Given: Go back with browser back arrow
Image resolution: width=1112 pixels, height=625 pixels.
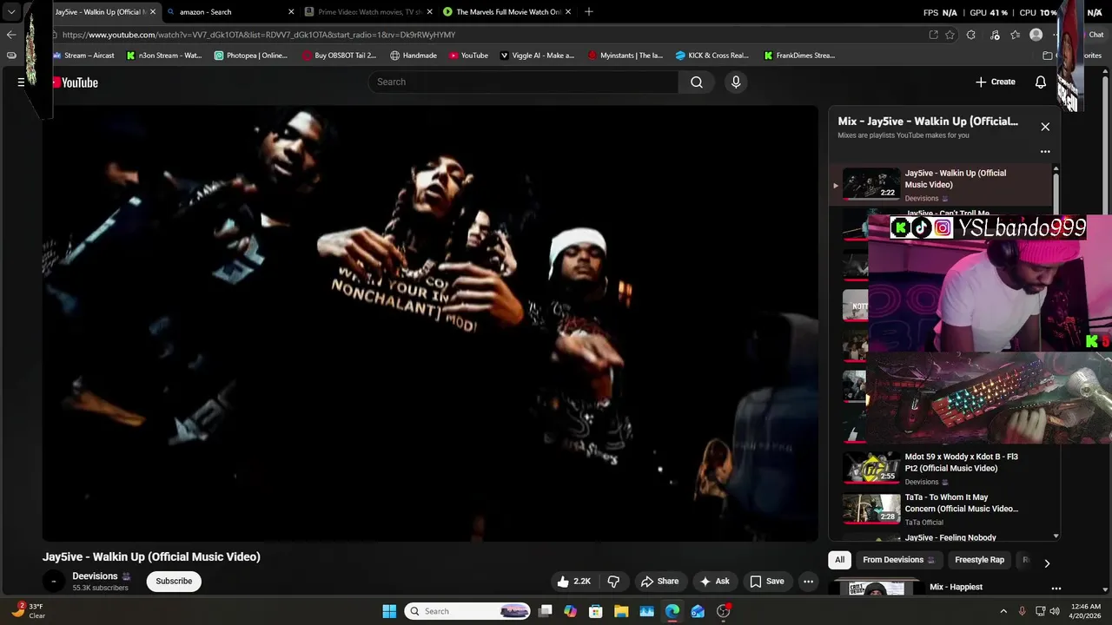Looking at the screenshot, I should tap(11, 35).
